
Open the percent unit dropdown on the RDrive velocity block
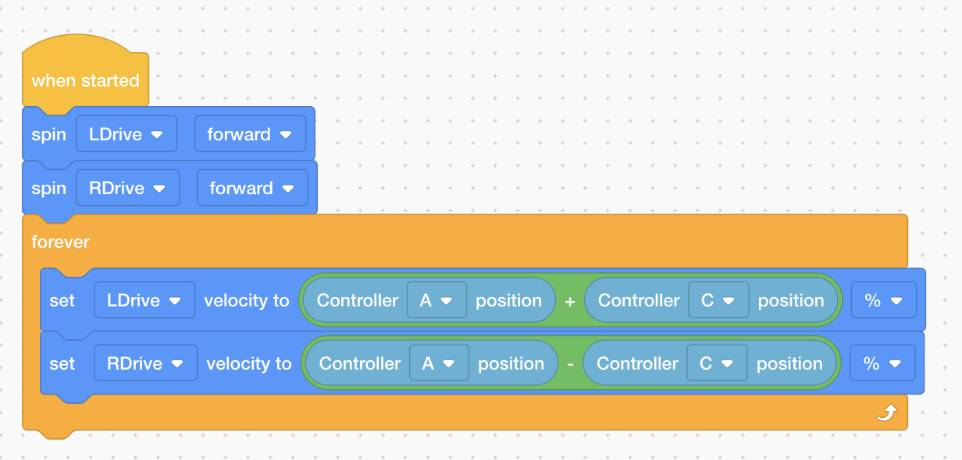point(882,363)
